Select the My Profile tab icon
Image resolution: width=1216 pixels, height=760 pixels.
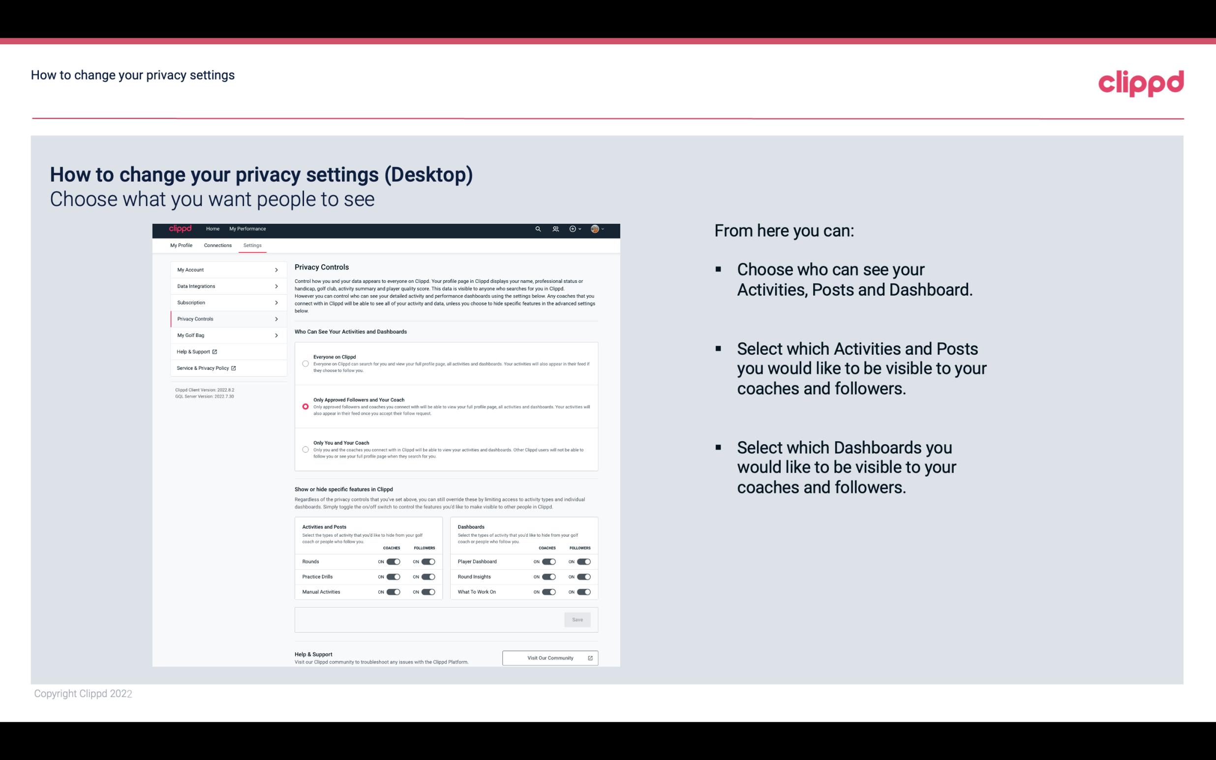pos(181,245)
